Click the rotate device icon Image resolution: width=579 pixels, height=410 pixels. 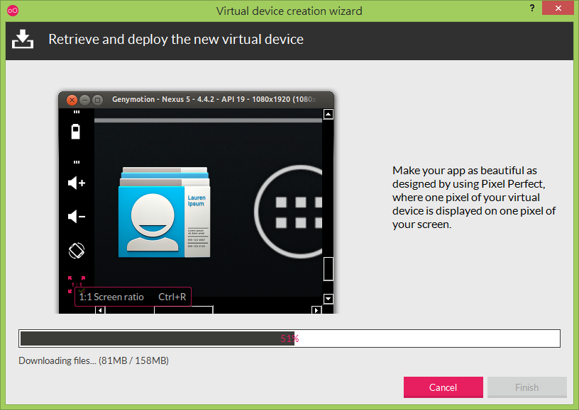click(x=77, y=251)
